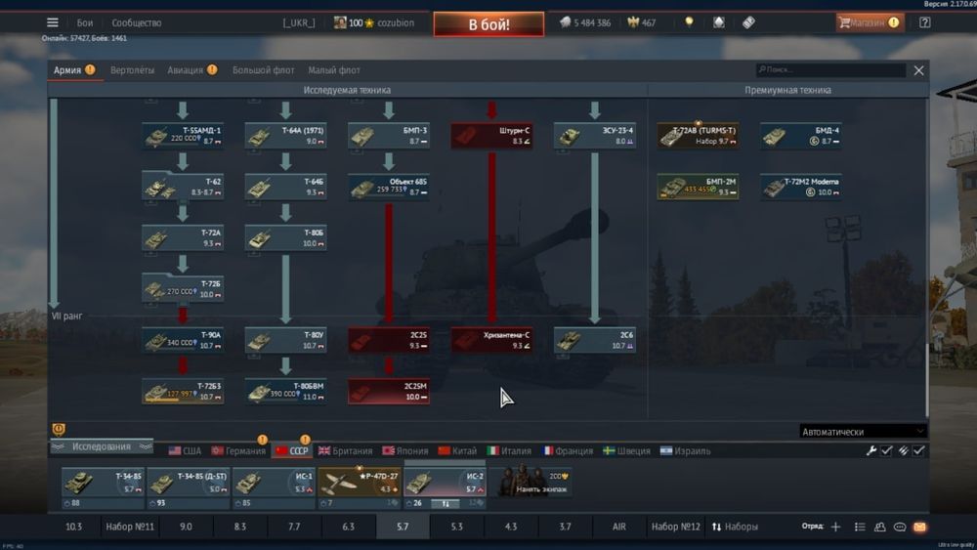This screenshot has width=977, height=550.
Task: Choose the Китай nation
Action: click(457, 450)
